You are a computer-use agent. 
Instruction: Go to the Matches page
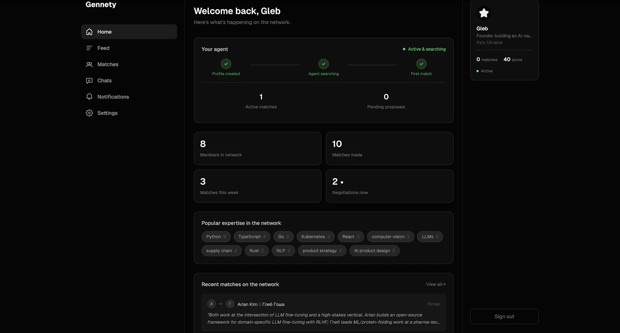129,64
